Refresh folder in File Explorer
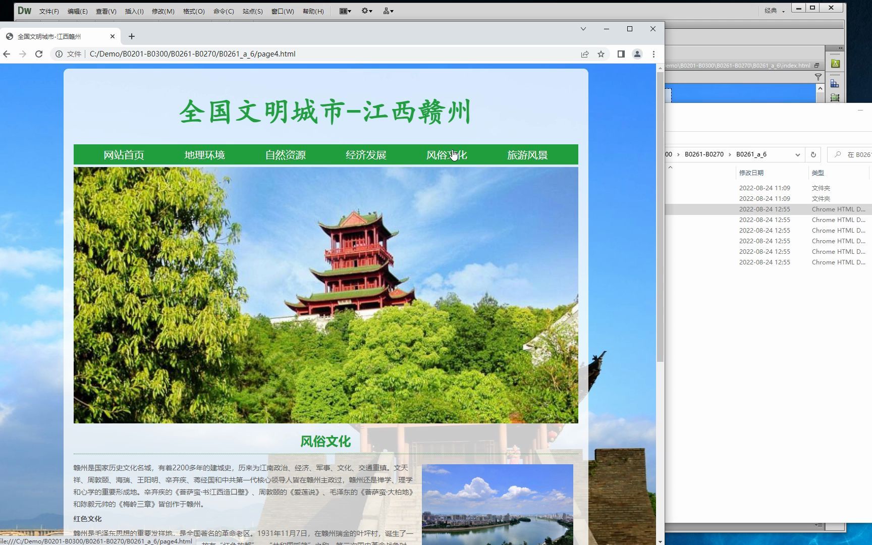The image size is (872, 545). pyautogui.click(x=813, y=154)
